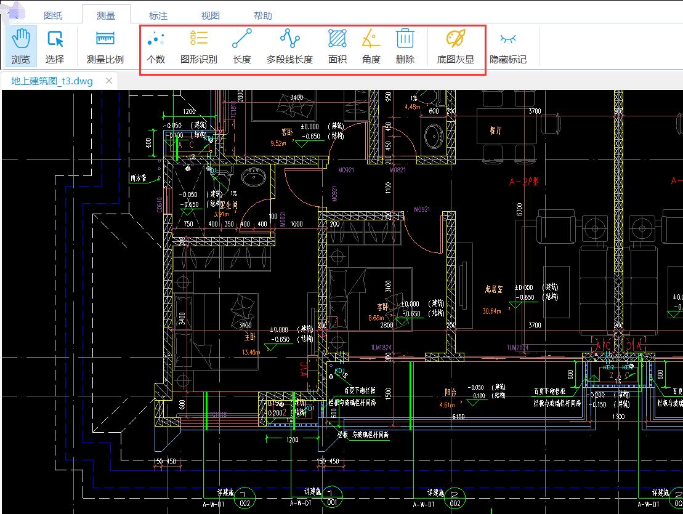Toggle 底图灰显 gray base drawing display
The width and height of the screenshot is (683, 514).
click(x=456, y=46)
